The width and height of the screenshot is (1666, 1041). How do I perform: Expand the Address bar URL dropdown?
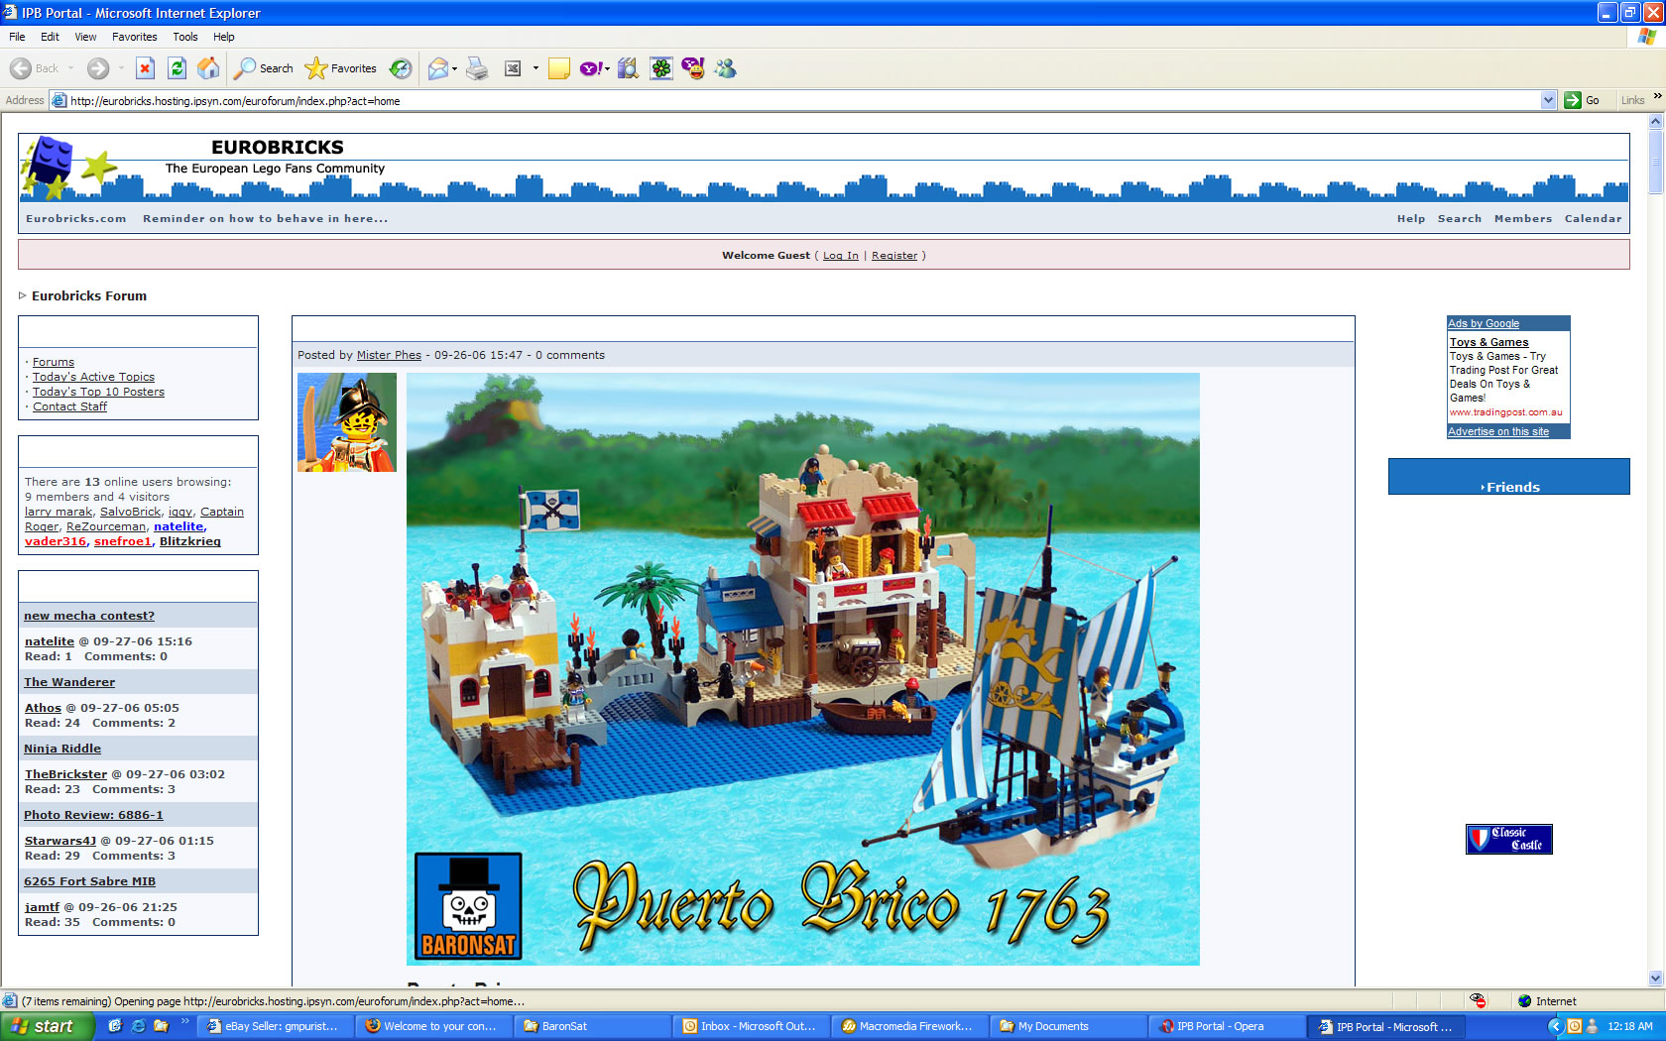pos(1549,100)
